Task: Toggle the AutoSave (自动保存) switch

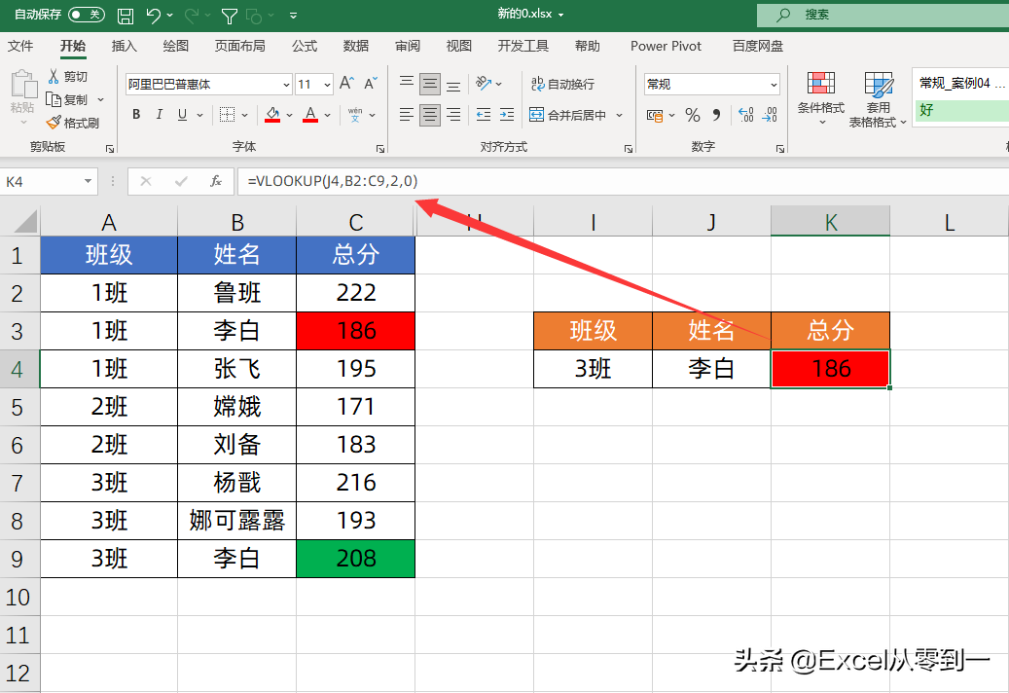Action: (x=87, y=15)
